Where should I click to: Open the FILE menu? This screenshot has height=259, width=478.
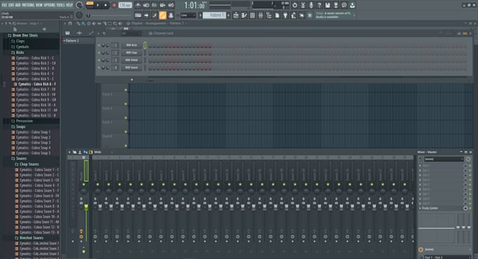pyautogui.click(x=4, y=5)
